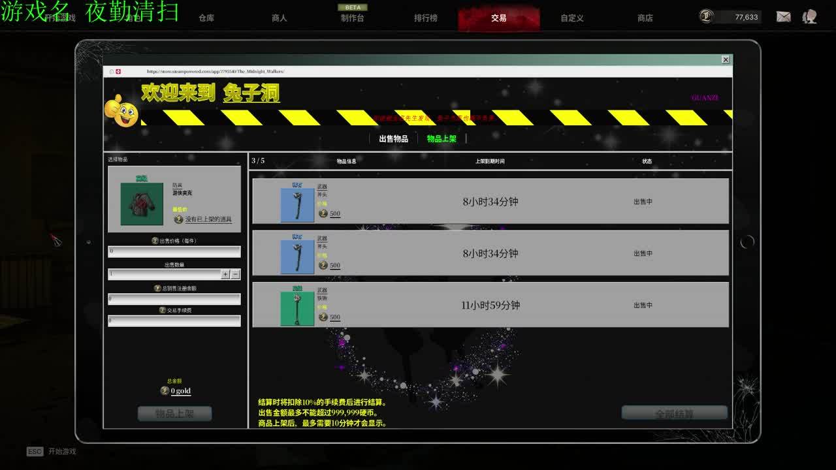This screenshot has width=836, height=470.
Task: Close the trade window with X
Action: [x=725, y=59]
